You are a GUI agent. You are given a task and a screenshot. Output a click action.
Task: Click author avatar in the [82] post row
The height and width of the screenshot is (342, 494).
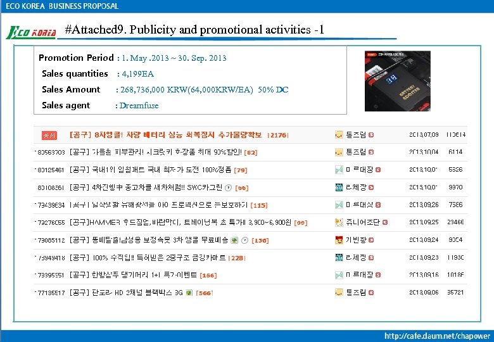339,153
